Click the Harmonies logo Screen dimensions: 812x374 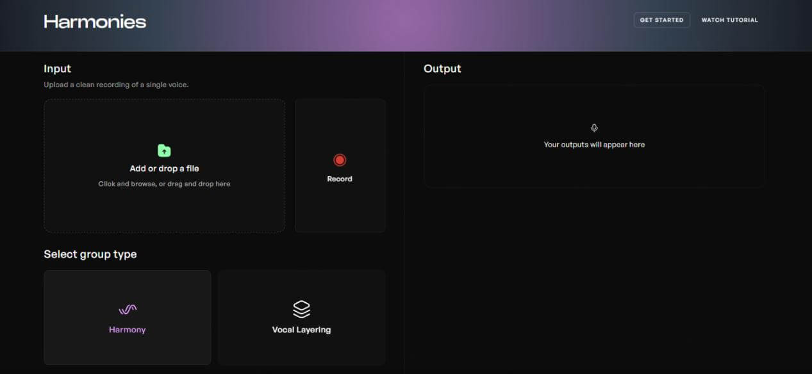click(x=95, y=22)
